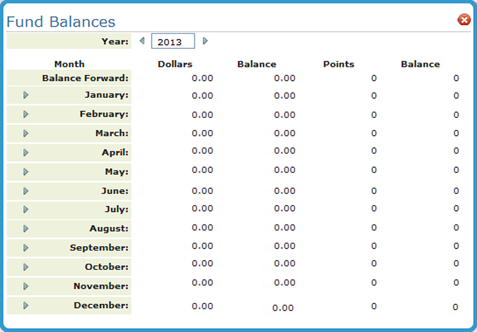Expand the March row

[x=26, y=133]
